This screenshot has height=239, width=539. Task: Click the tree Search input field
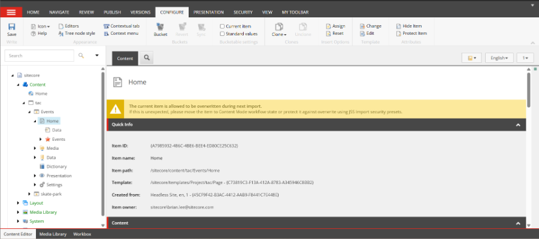pyautogui.click(x=39, y=55)
